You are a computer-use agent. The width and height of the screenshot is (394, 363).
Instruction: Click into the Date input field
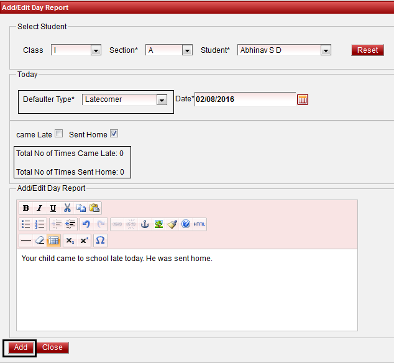click(244, 99)
